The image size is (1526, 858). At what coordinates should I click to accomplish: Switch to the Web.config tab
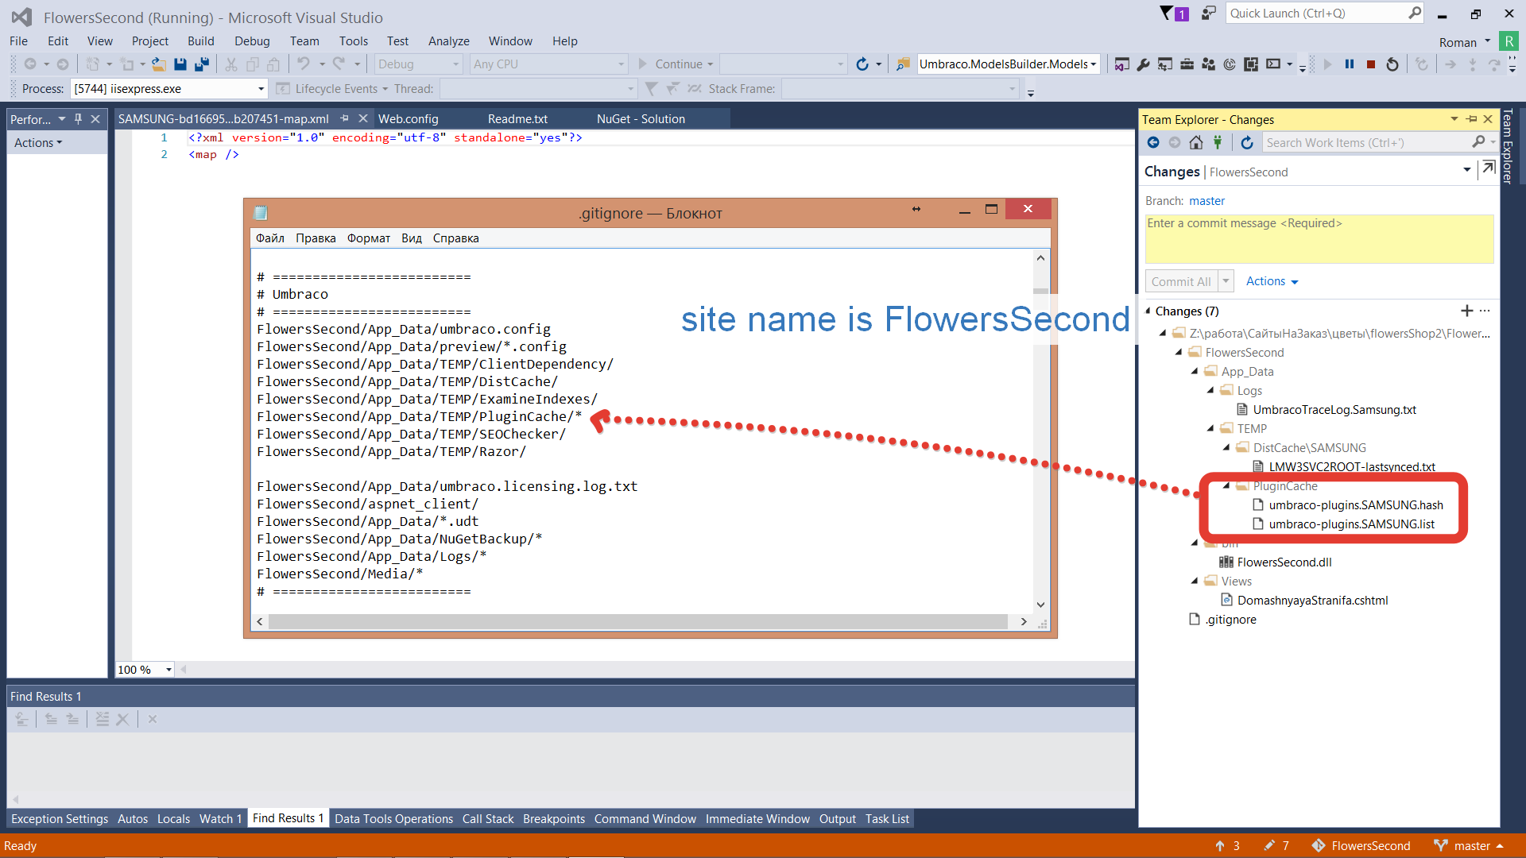pos(408,118)
